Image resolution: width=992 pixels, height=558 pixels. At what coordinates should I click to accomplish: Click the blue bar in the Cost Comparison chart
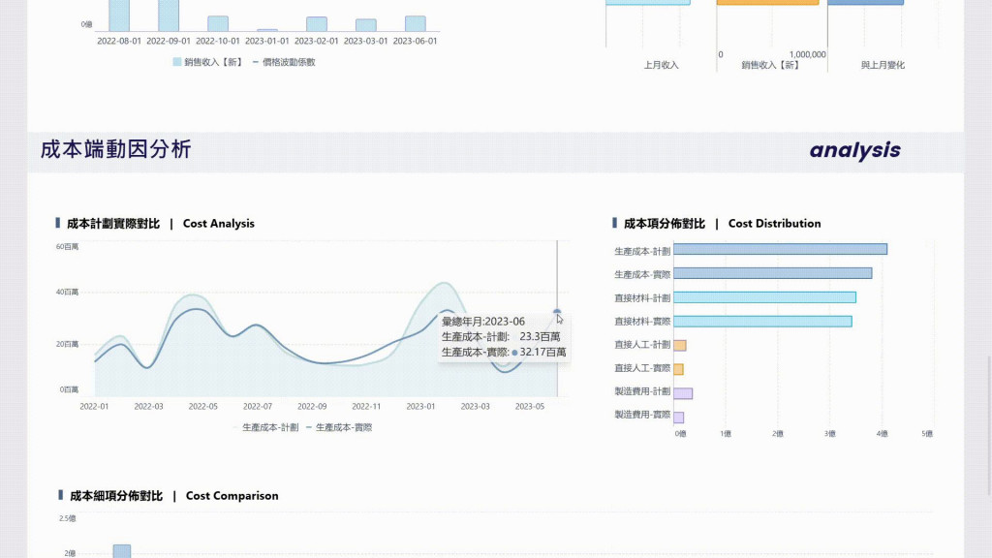click(x=121, y=551)
